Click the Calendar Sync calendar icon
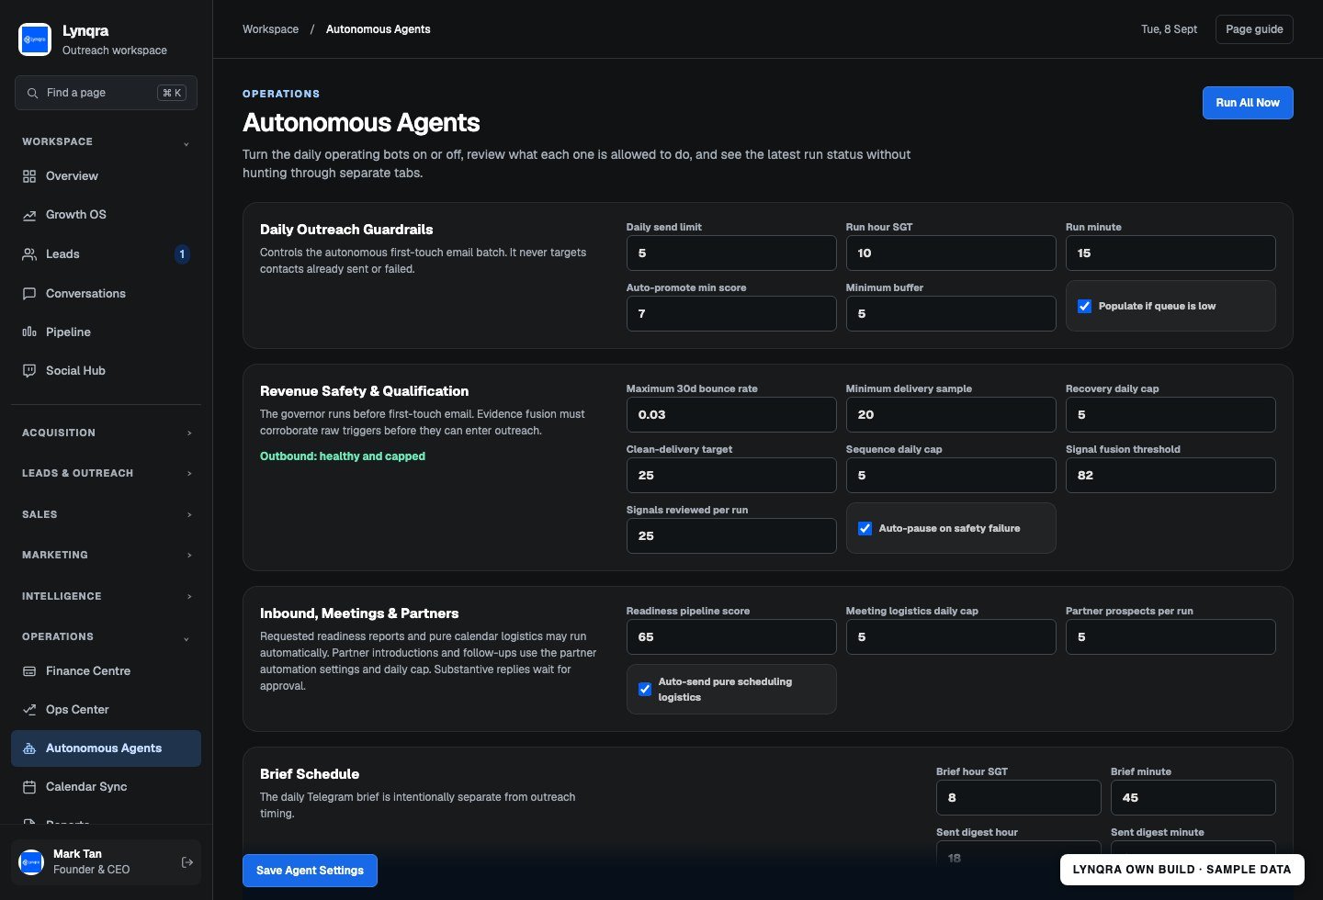 click(x=29, y=787)
